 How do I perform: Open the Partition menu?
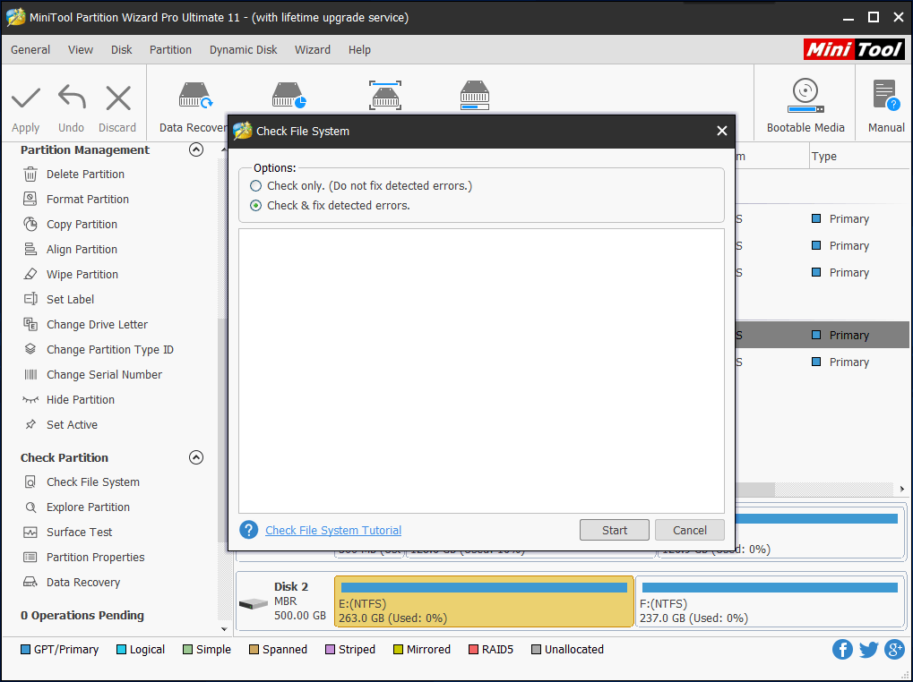point(170,50)
